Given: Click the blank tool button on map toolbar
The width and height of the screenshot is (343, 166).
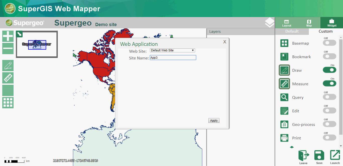Looking at the screenshot, I should click(8, 90).
